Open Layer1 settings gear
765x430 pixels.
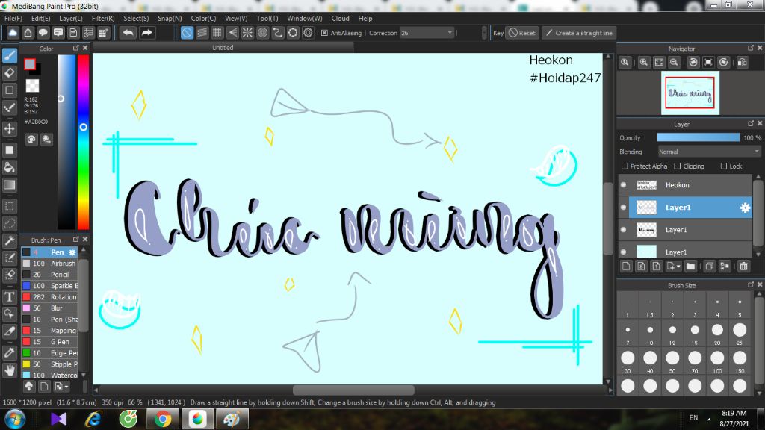[x=745, y=208]
